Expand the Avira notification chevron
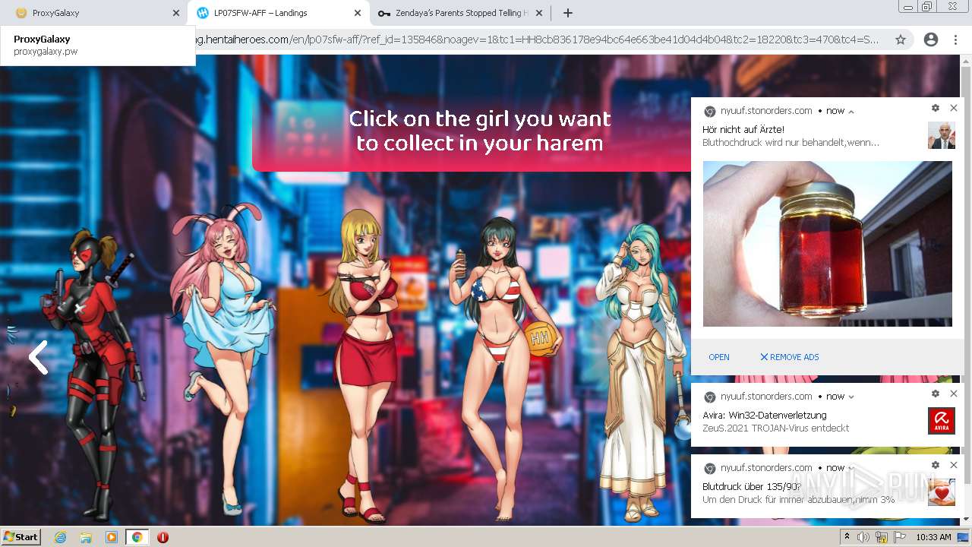The image size is (972, 547). (x=851, y=397)
